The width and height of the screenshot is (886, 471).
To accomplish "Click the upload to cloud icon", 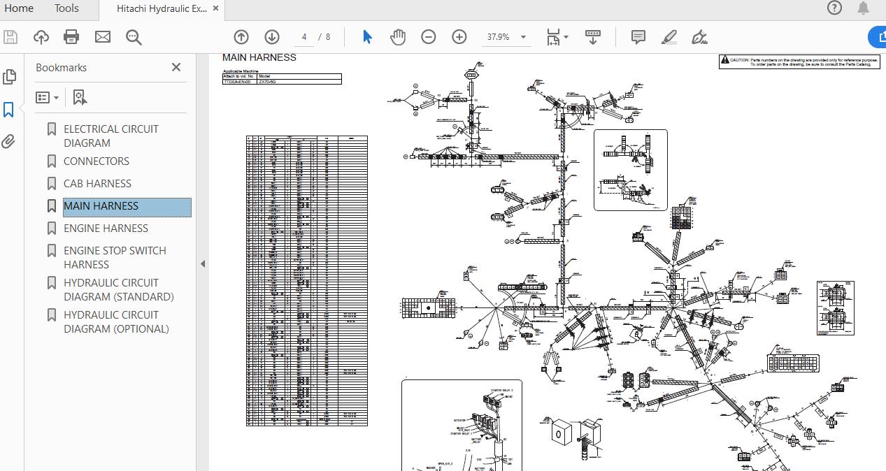I will pyautogui.click(x=41, y=37).
